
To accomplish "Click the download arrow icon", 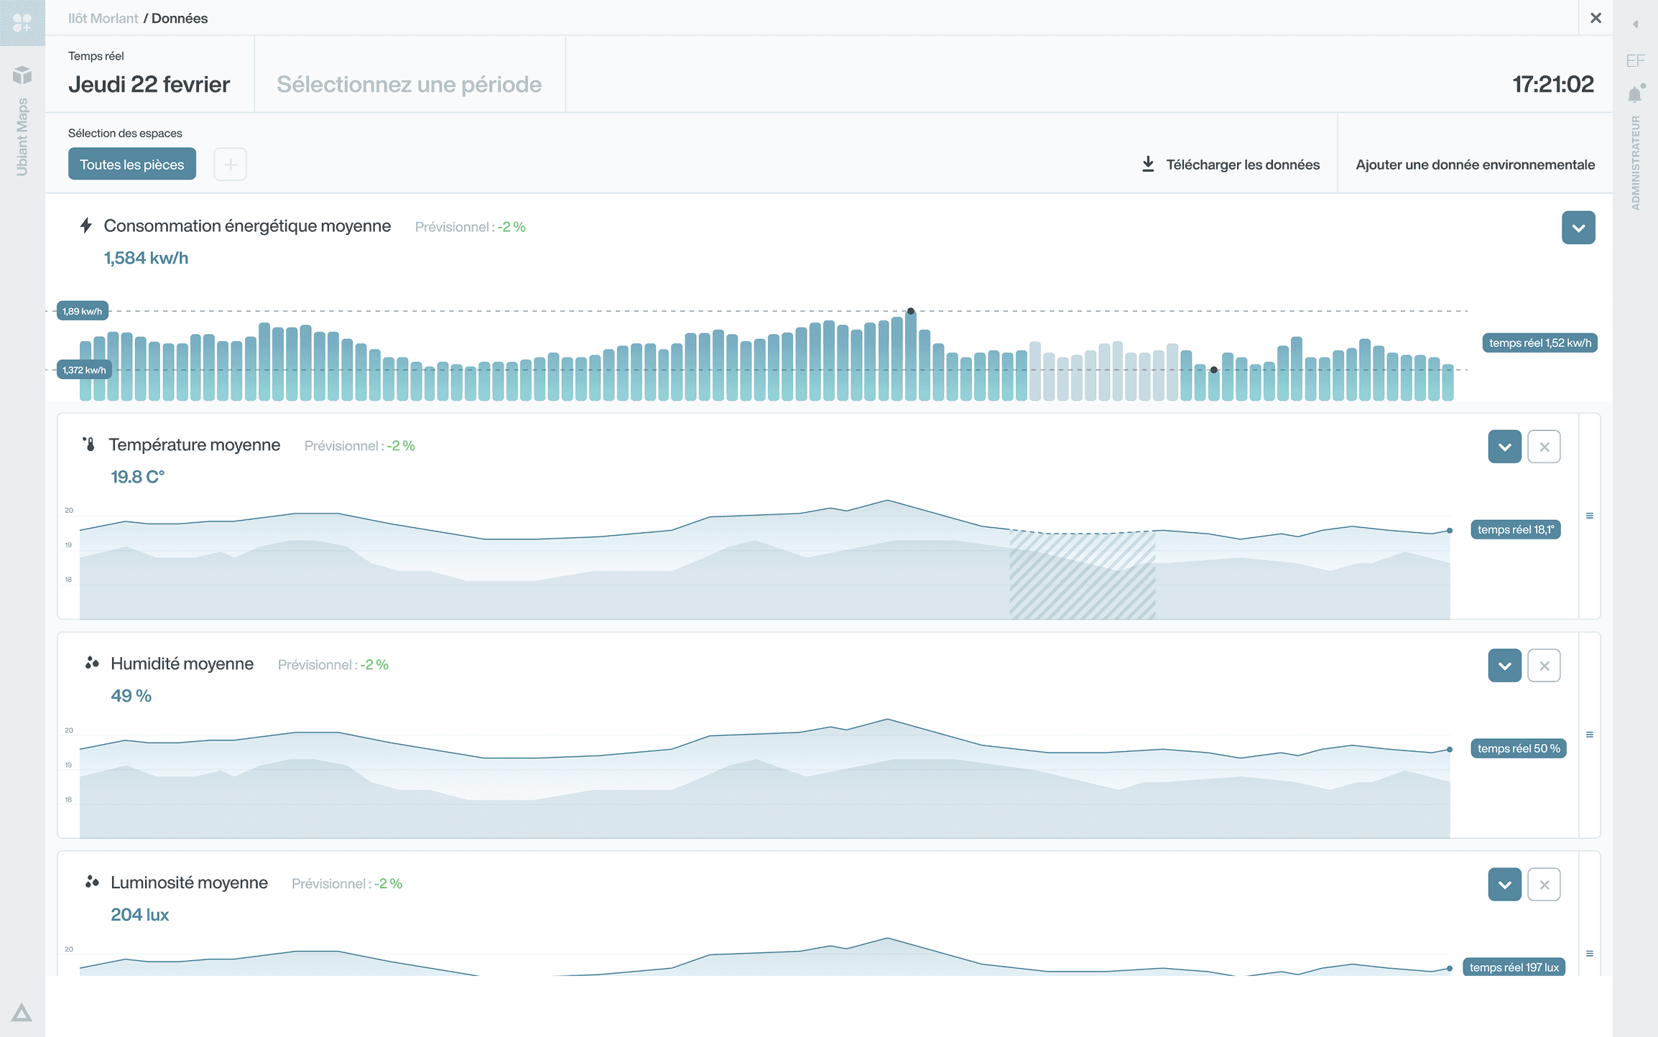I will pyautogui.click(x=1148, y=164).
